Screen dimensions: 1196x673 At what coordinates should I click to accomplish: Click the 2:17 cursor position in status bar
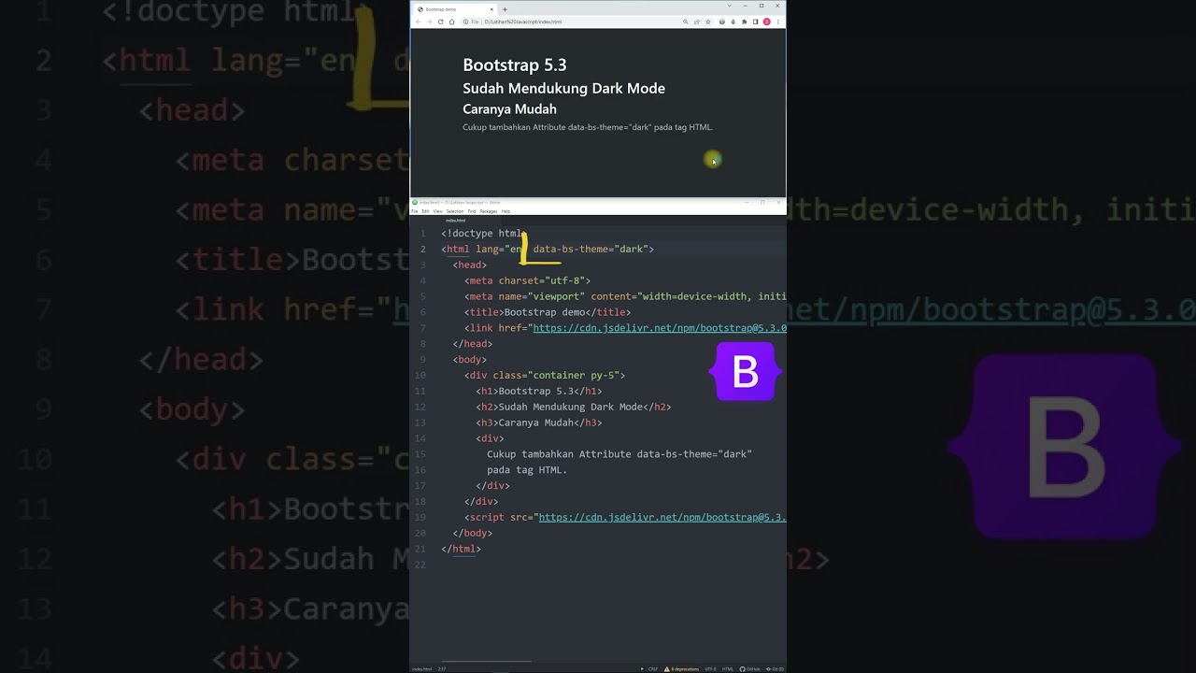tap(442, 669)
